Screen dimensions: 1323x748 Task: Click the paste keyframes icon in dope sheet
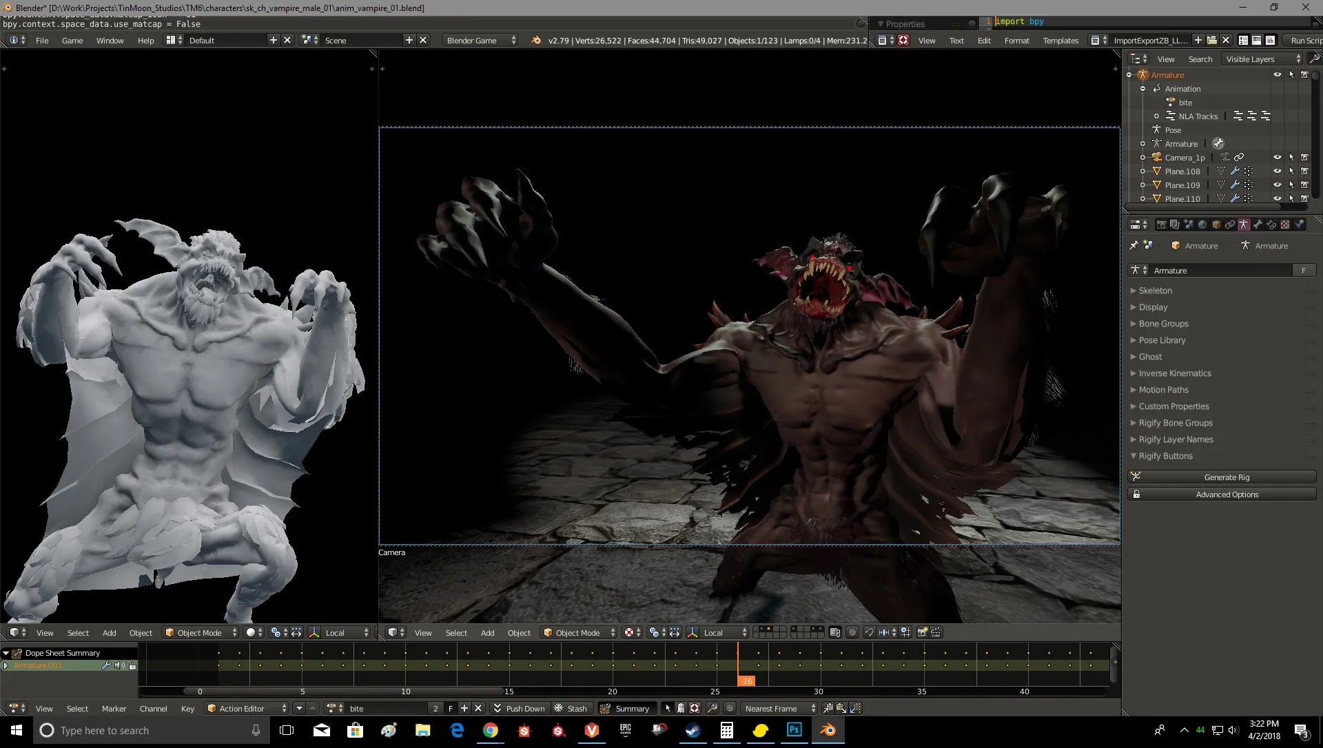(841, 708)
